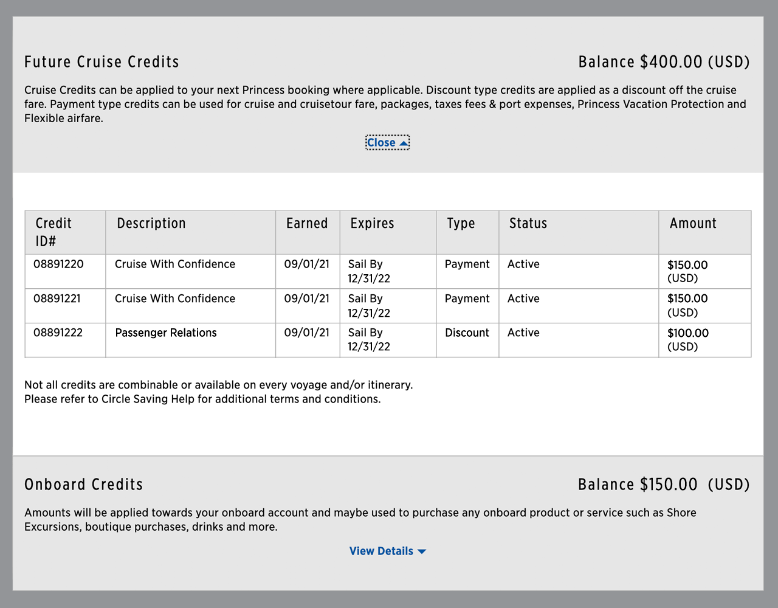Select credit ID 08891220
This screenshot has width=778, height=608.
coord(58,264)
